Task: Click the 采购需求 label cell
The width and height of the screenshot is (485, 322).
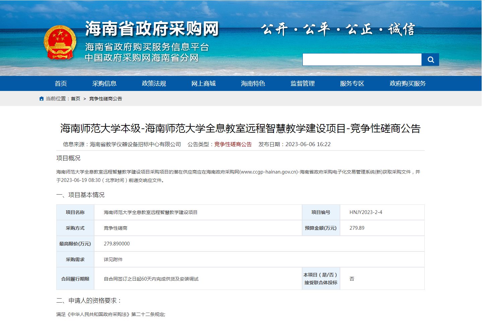Action: click(x=75, y=259)
